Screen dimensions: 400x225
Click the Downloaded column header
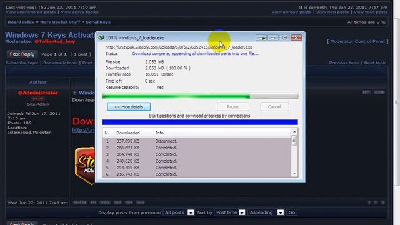click(x=128, y=133)
